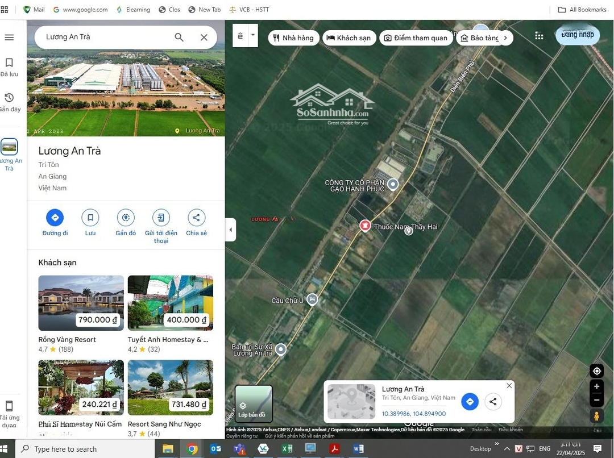The height and width of the screenshot is (458, 614).
Task: Click the Directions (Đường đi) icon
Action: click(x=55, y=218)
